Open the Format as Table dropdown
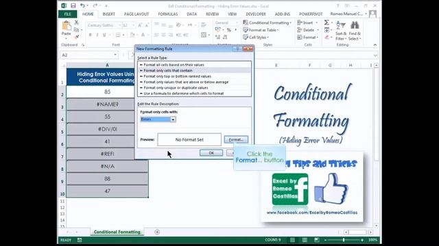This screenshot has width=439, height=246. tap(261, 30)
